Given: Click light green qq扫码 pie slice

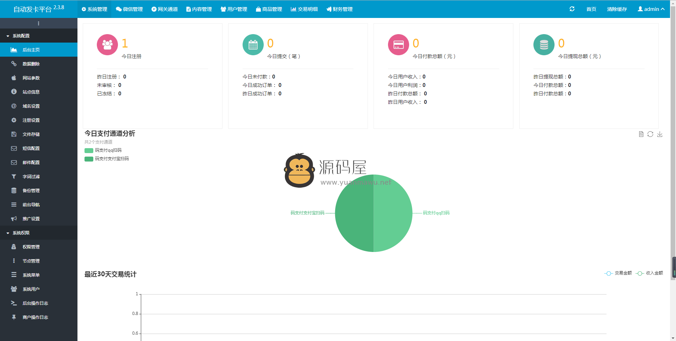Looking at the screenshot, I should (393, 213).
